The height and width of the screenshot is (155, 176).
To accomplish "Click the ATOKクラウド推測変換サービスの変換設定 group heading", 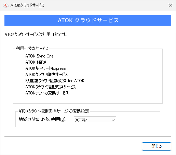I will [54, 111].
